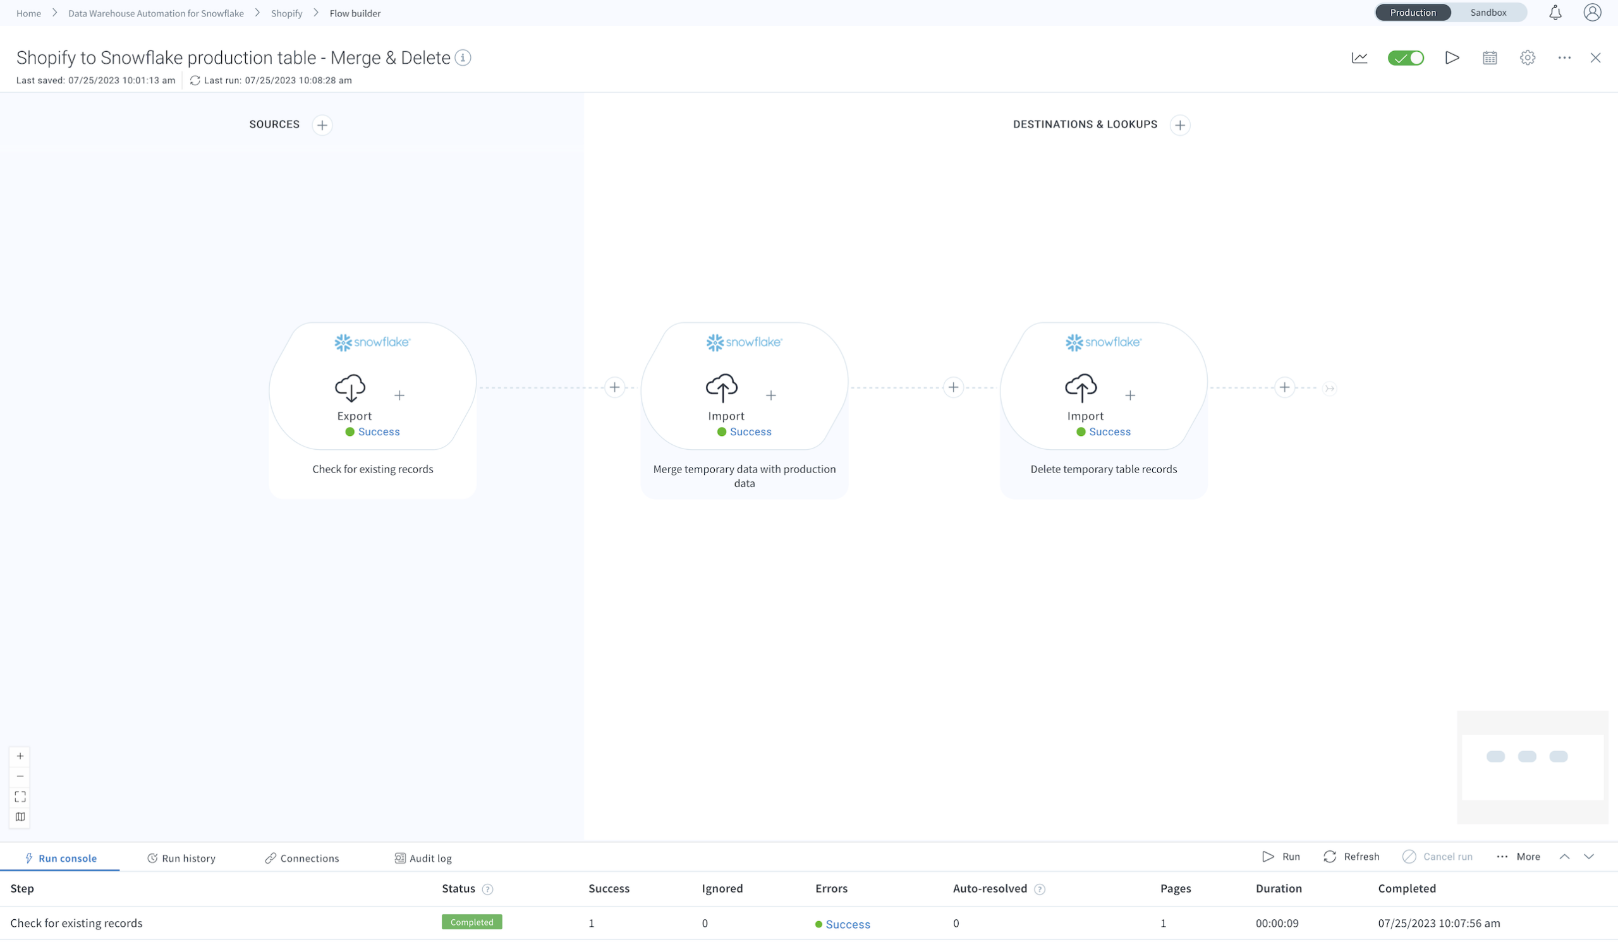Click the Completed status badge
The height and width of the screenshot is (947, 1618).
point(472,922)
